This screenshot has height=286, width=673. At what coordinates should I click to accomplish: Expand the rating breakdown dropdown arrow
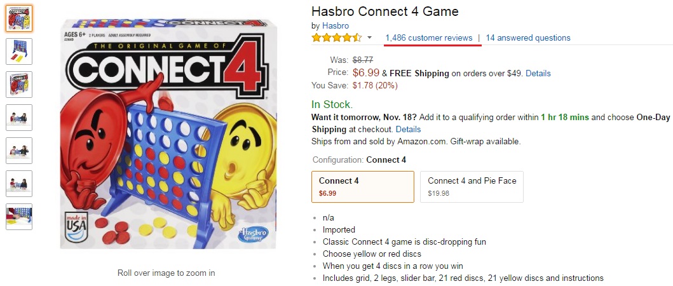[x=370, y=38]
